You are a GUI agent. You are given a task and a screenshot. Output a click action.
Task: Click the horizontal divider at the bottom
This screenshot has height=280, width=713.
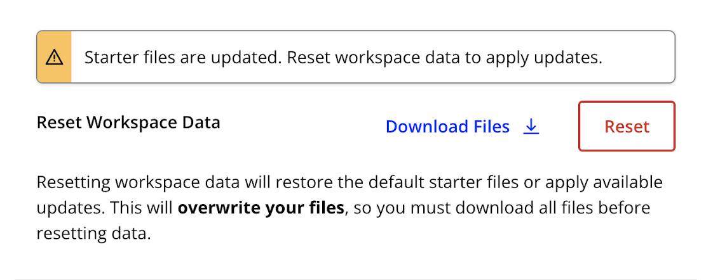[356, 279]
